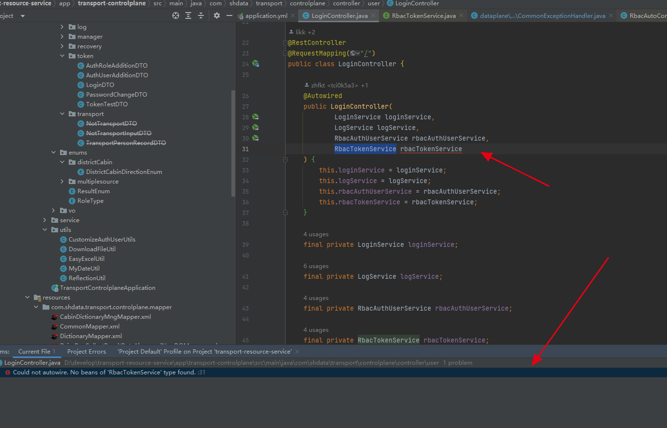Hide the Project panel with minus icon

(229, 15)
